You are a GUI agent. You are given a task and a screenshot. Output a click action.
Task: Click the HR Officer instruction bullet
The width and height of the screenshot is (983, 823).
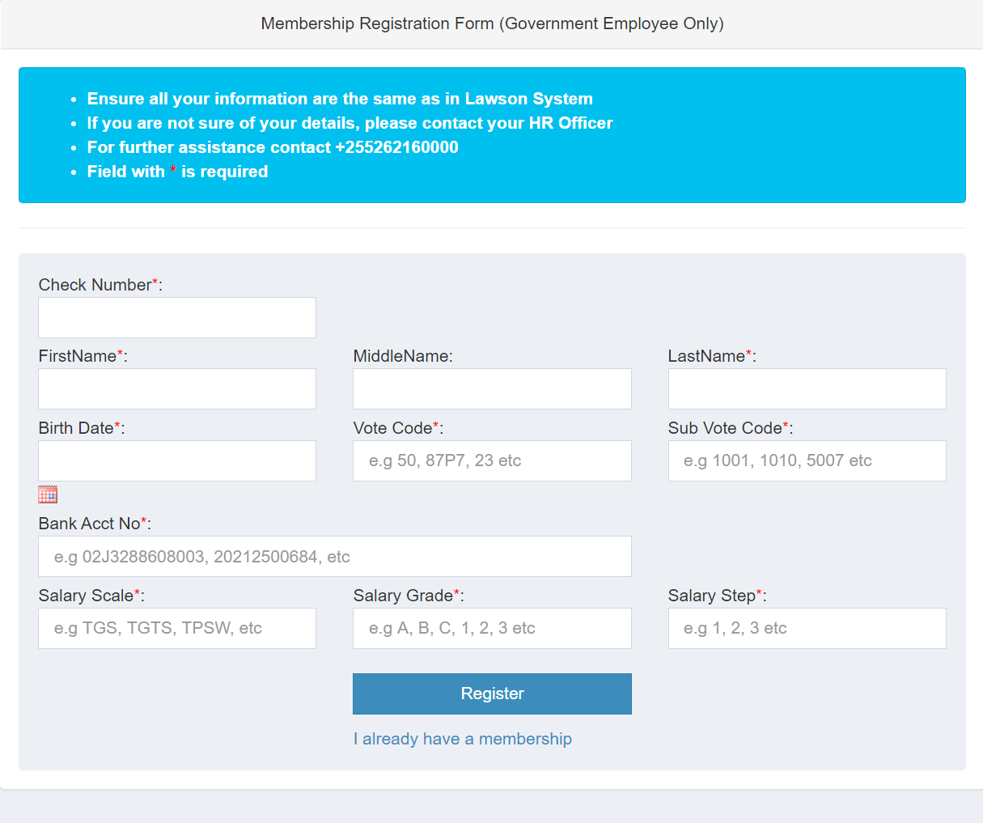(x=350, y=122)
